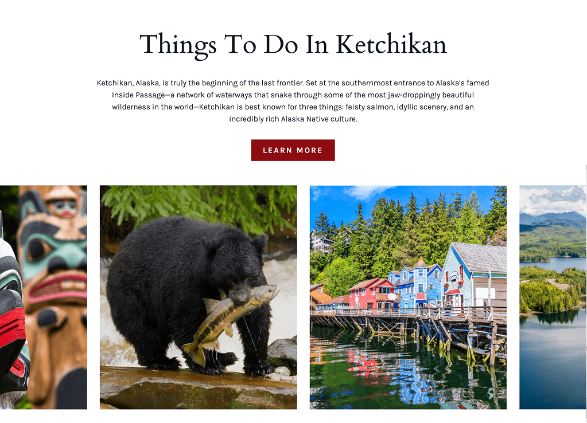This screenshot has width=587, height=423.
Task: Click the green fir branches above the bear
Action: point(199,206)
